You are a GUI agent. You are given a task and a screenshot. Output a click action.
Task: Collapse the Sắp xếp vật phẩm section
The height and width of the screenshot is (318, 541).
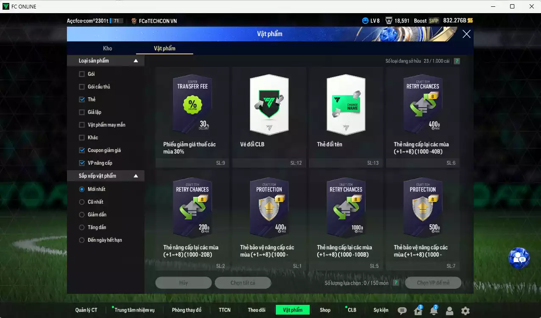136,176
